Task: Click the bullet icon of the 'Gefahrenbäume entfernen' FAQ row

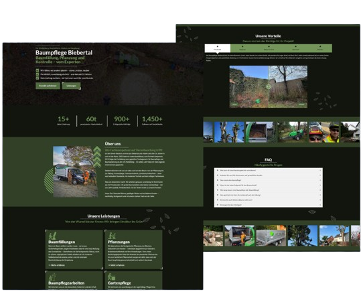Action: tap(218, 200)
